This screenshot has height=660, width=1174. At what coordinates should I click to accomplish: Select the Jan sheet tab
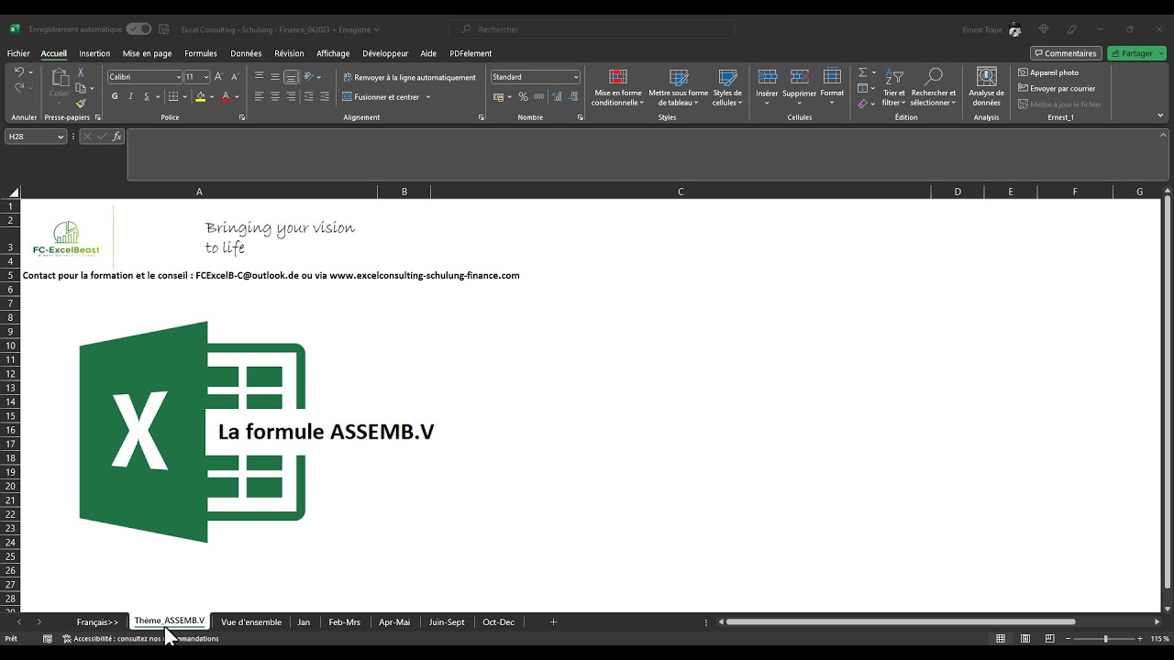[x=304, y=621]
